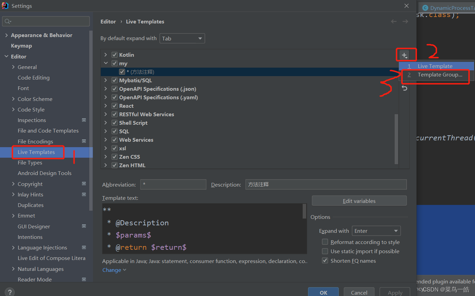The height and width of the screenshot is (296, 475).
Task: Click the project-level icon beside File Encodings
Action: [84, 141]
